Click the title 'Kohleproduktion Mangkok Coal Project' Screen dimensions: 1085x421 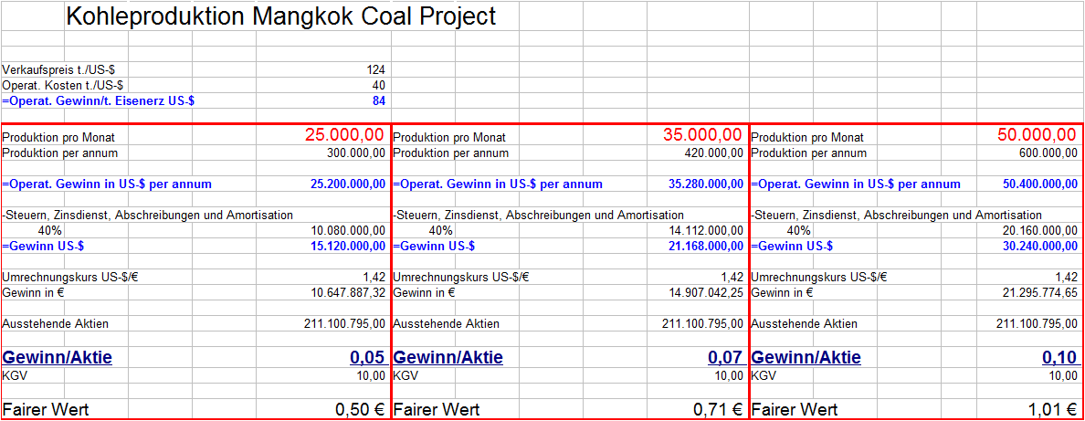click(x=281, y=16)
